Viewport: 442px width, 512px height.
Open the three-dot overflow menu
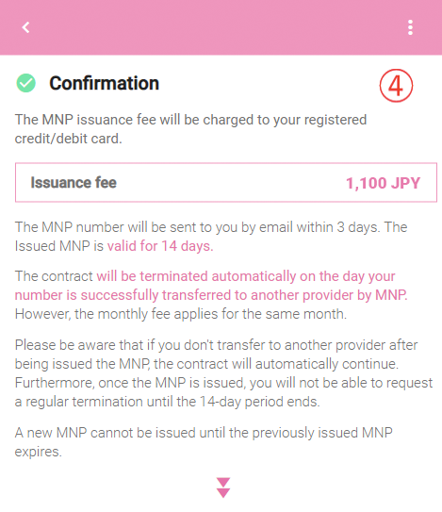(x=410, y=27)
